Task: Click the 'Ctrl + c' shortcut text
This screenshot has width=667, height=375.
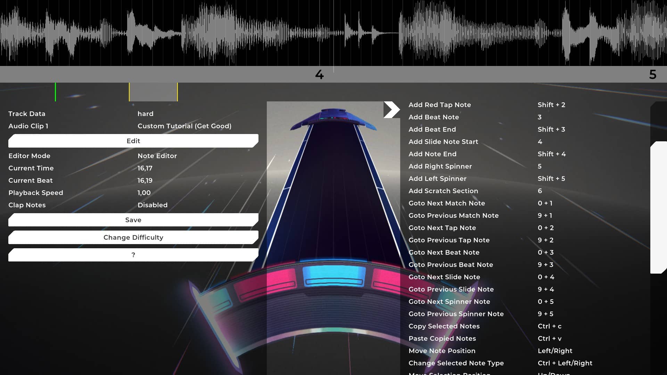Action: point(550,326)
